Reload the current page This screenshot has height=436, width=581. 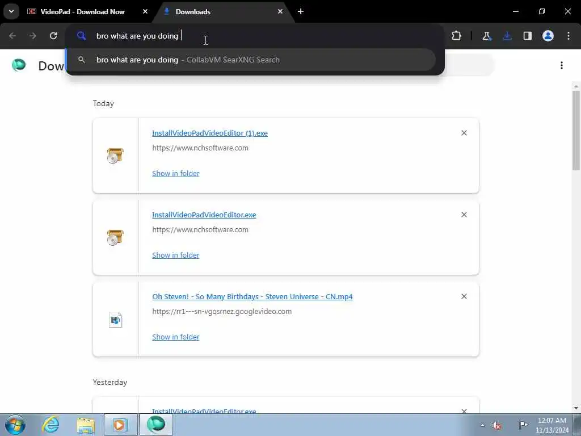pyautogui.click(x=53, y=36)
